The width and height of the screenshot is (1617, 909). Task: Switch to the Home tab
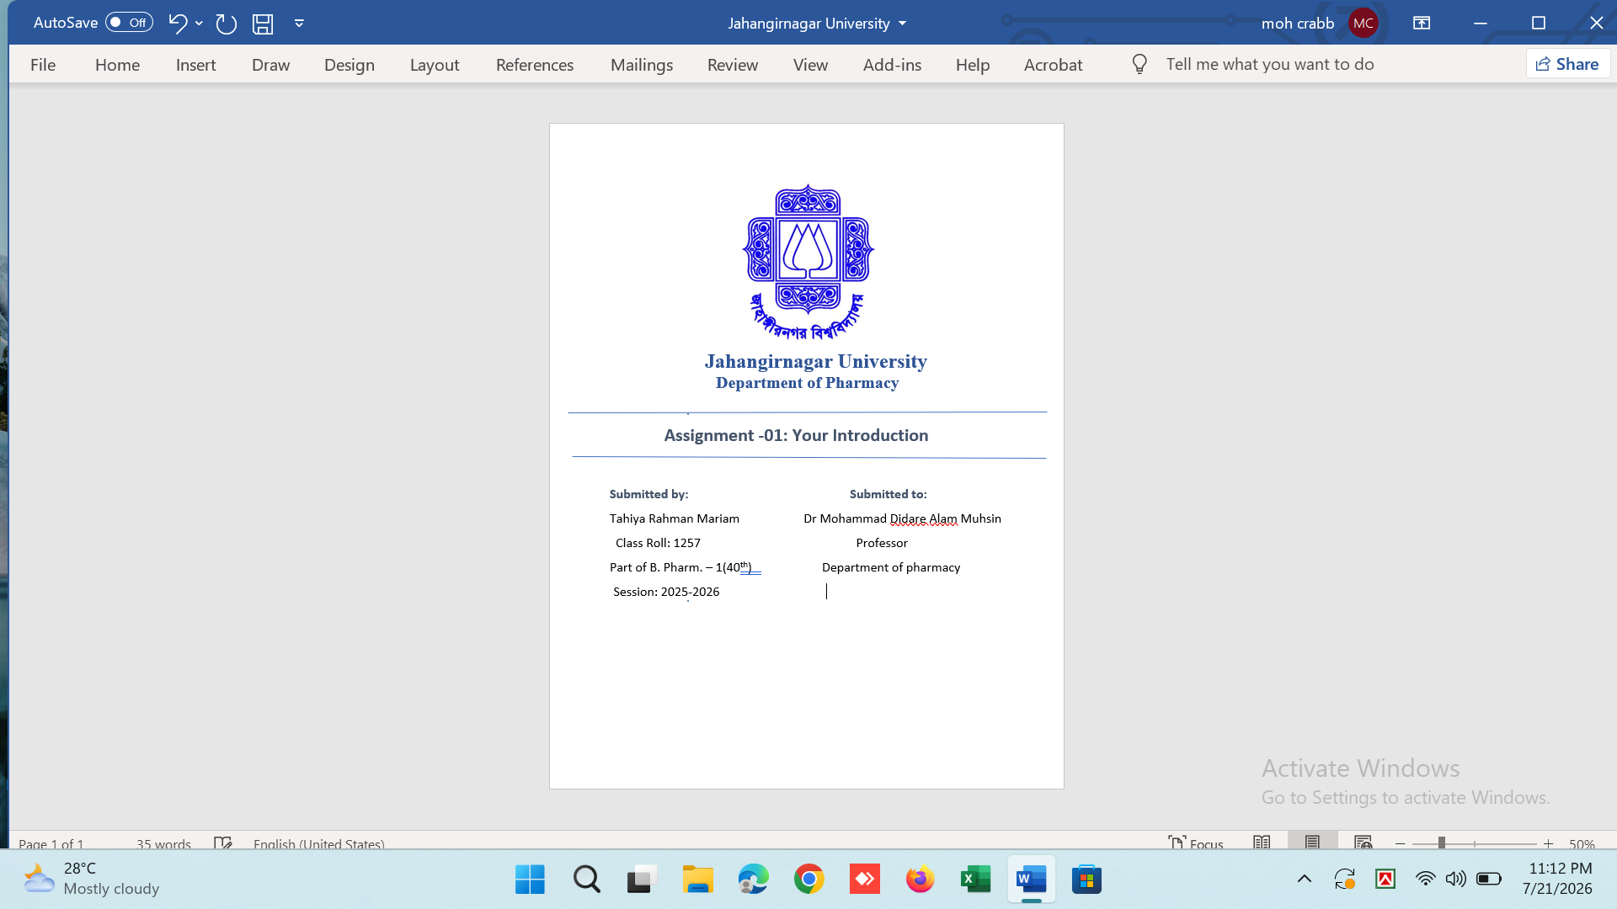(117, 65)
